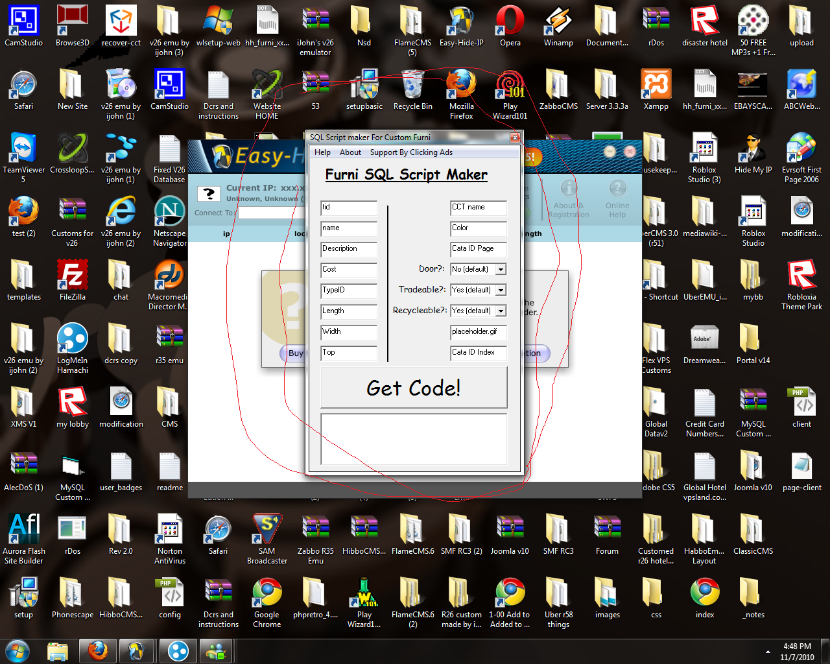Click the Width input field
This screenshot has height=664, width=830.
[349, 333]
